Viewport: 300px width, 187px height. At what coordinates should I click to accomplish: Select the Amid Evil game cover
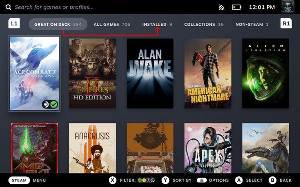tap(35, 148)
